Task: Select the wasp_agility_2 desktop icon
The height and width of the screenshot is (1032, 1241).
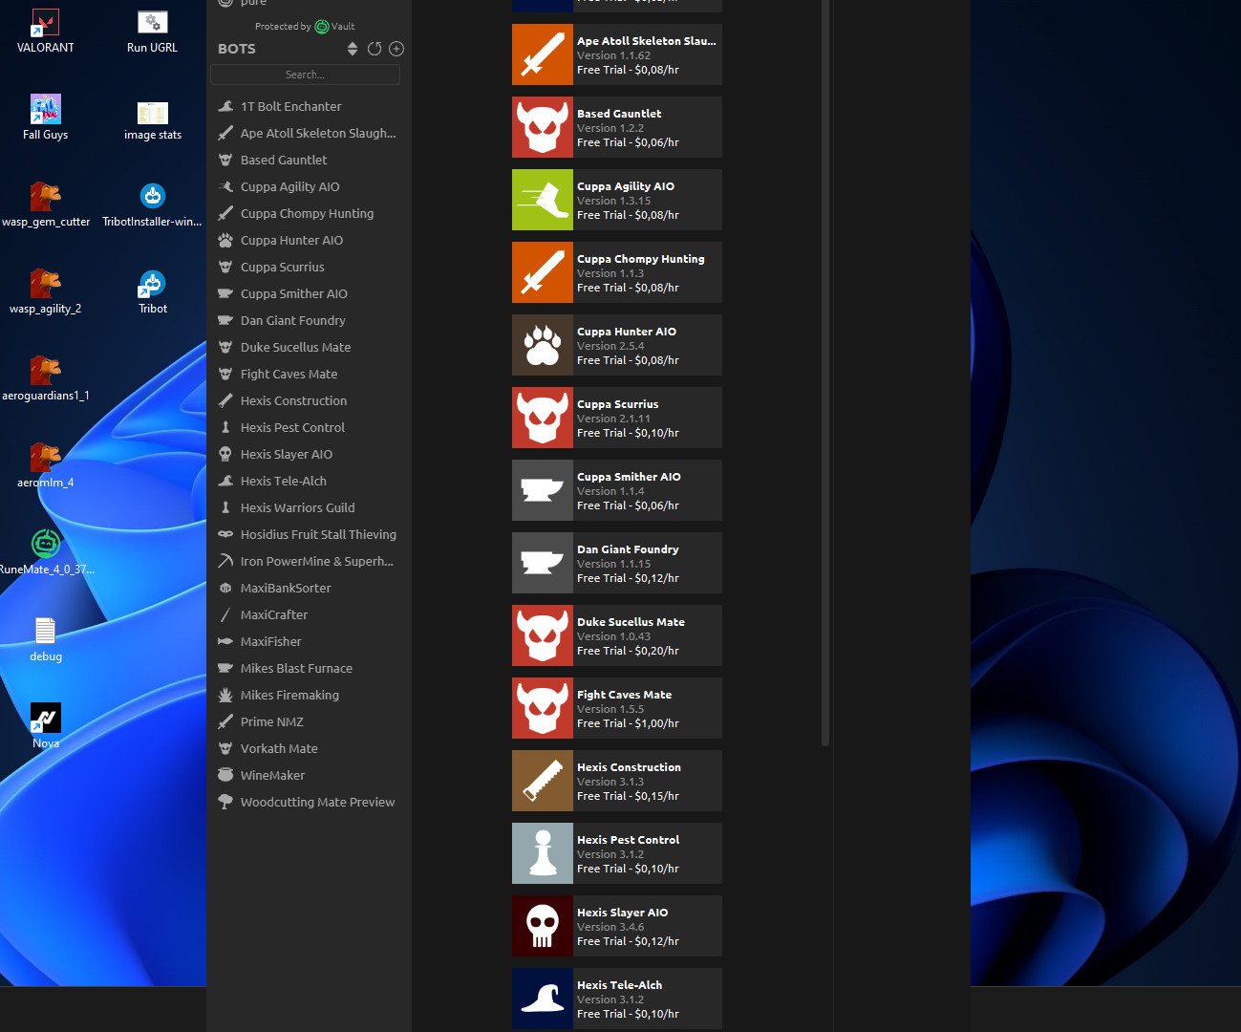Action: pos(45,292)
